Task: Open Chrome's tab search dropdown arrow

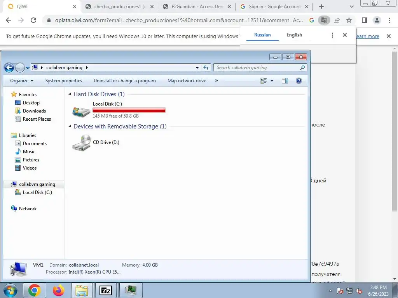Action: pos(351,7)
